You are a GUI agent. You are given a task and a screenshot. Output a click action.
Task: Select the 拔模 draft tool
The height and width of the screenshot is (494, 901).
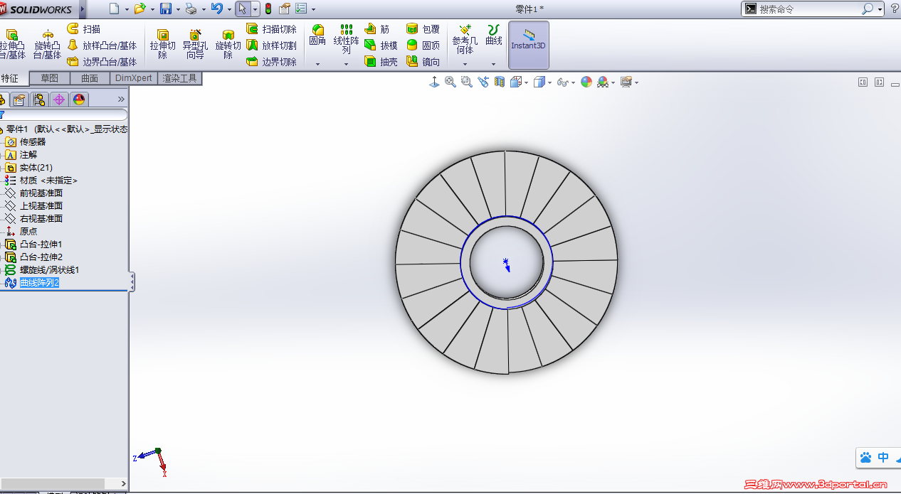point(381,45)
